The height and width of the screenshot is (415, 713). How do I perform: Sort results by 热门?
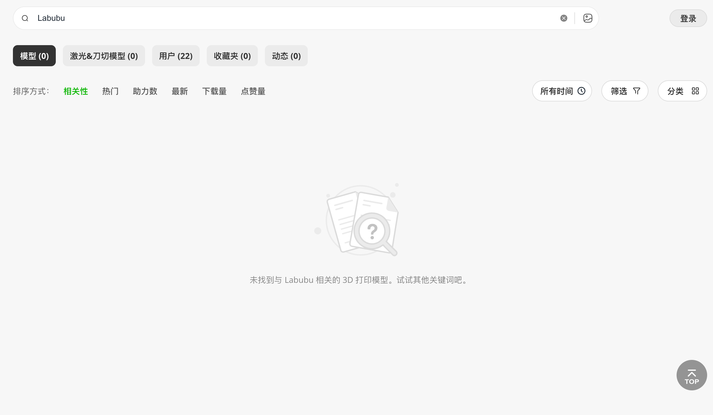point(110,91)
